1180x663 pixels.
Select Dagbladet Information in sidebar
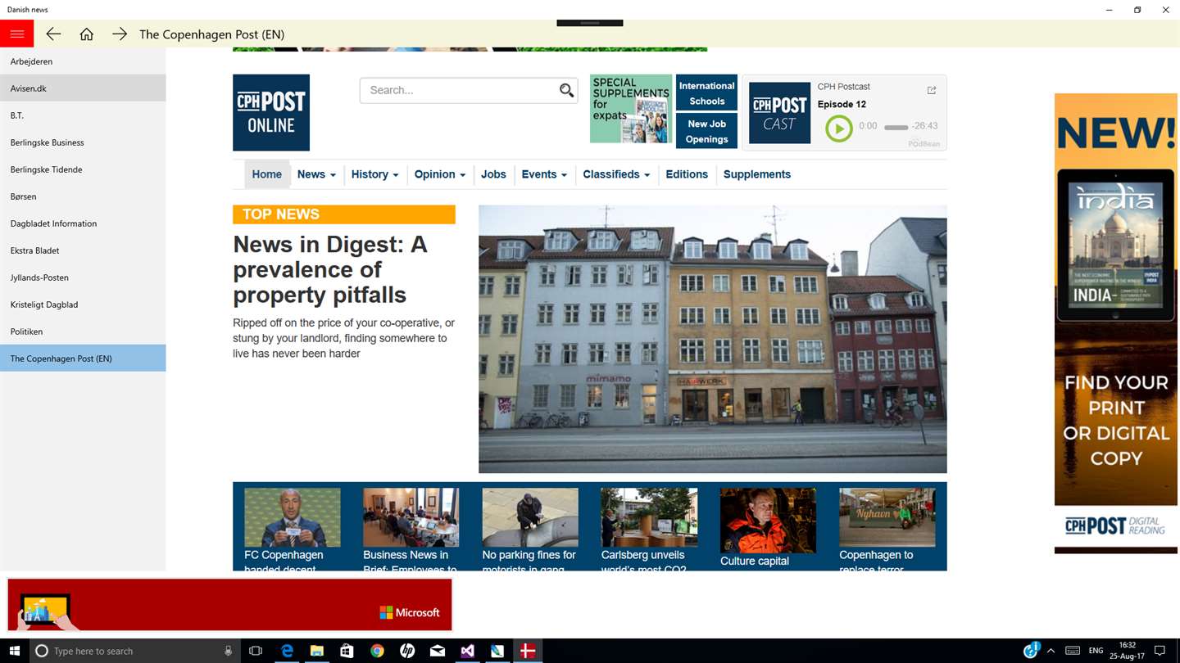[83, 223]
